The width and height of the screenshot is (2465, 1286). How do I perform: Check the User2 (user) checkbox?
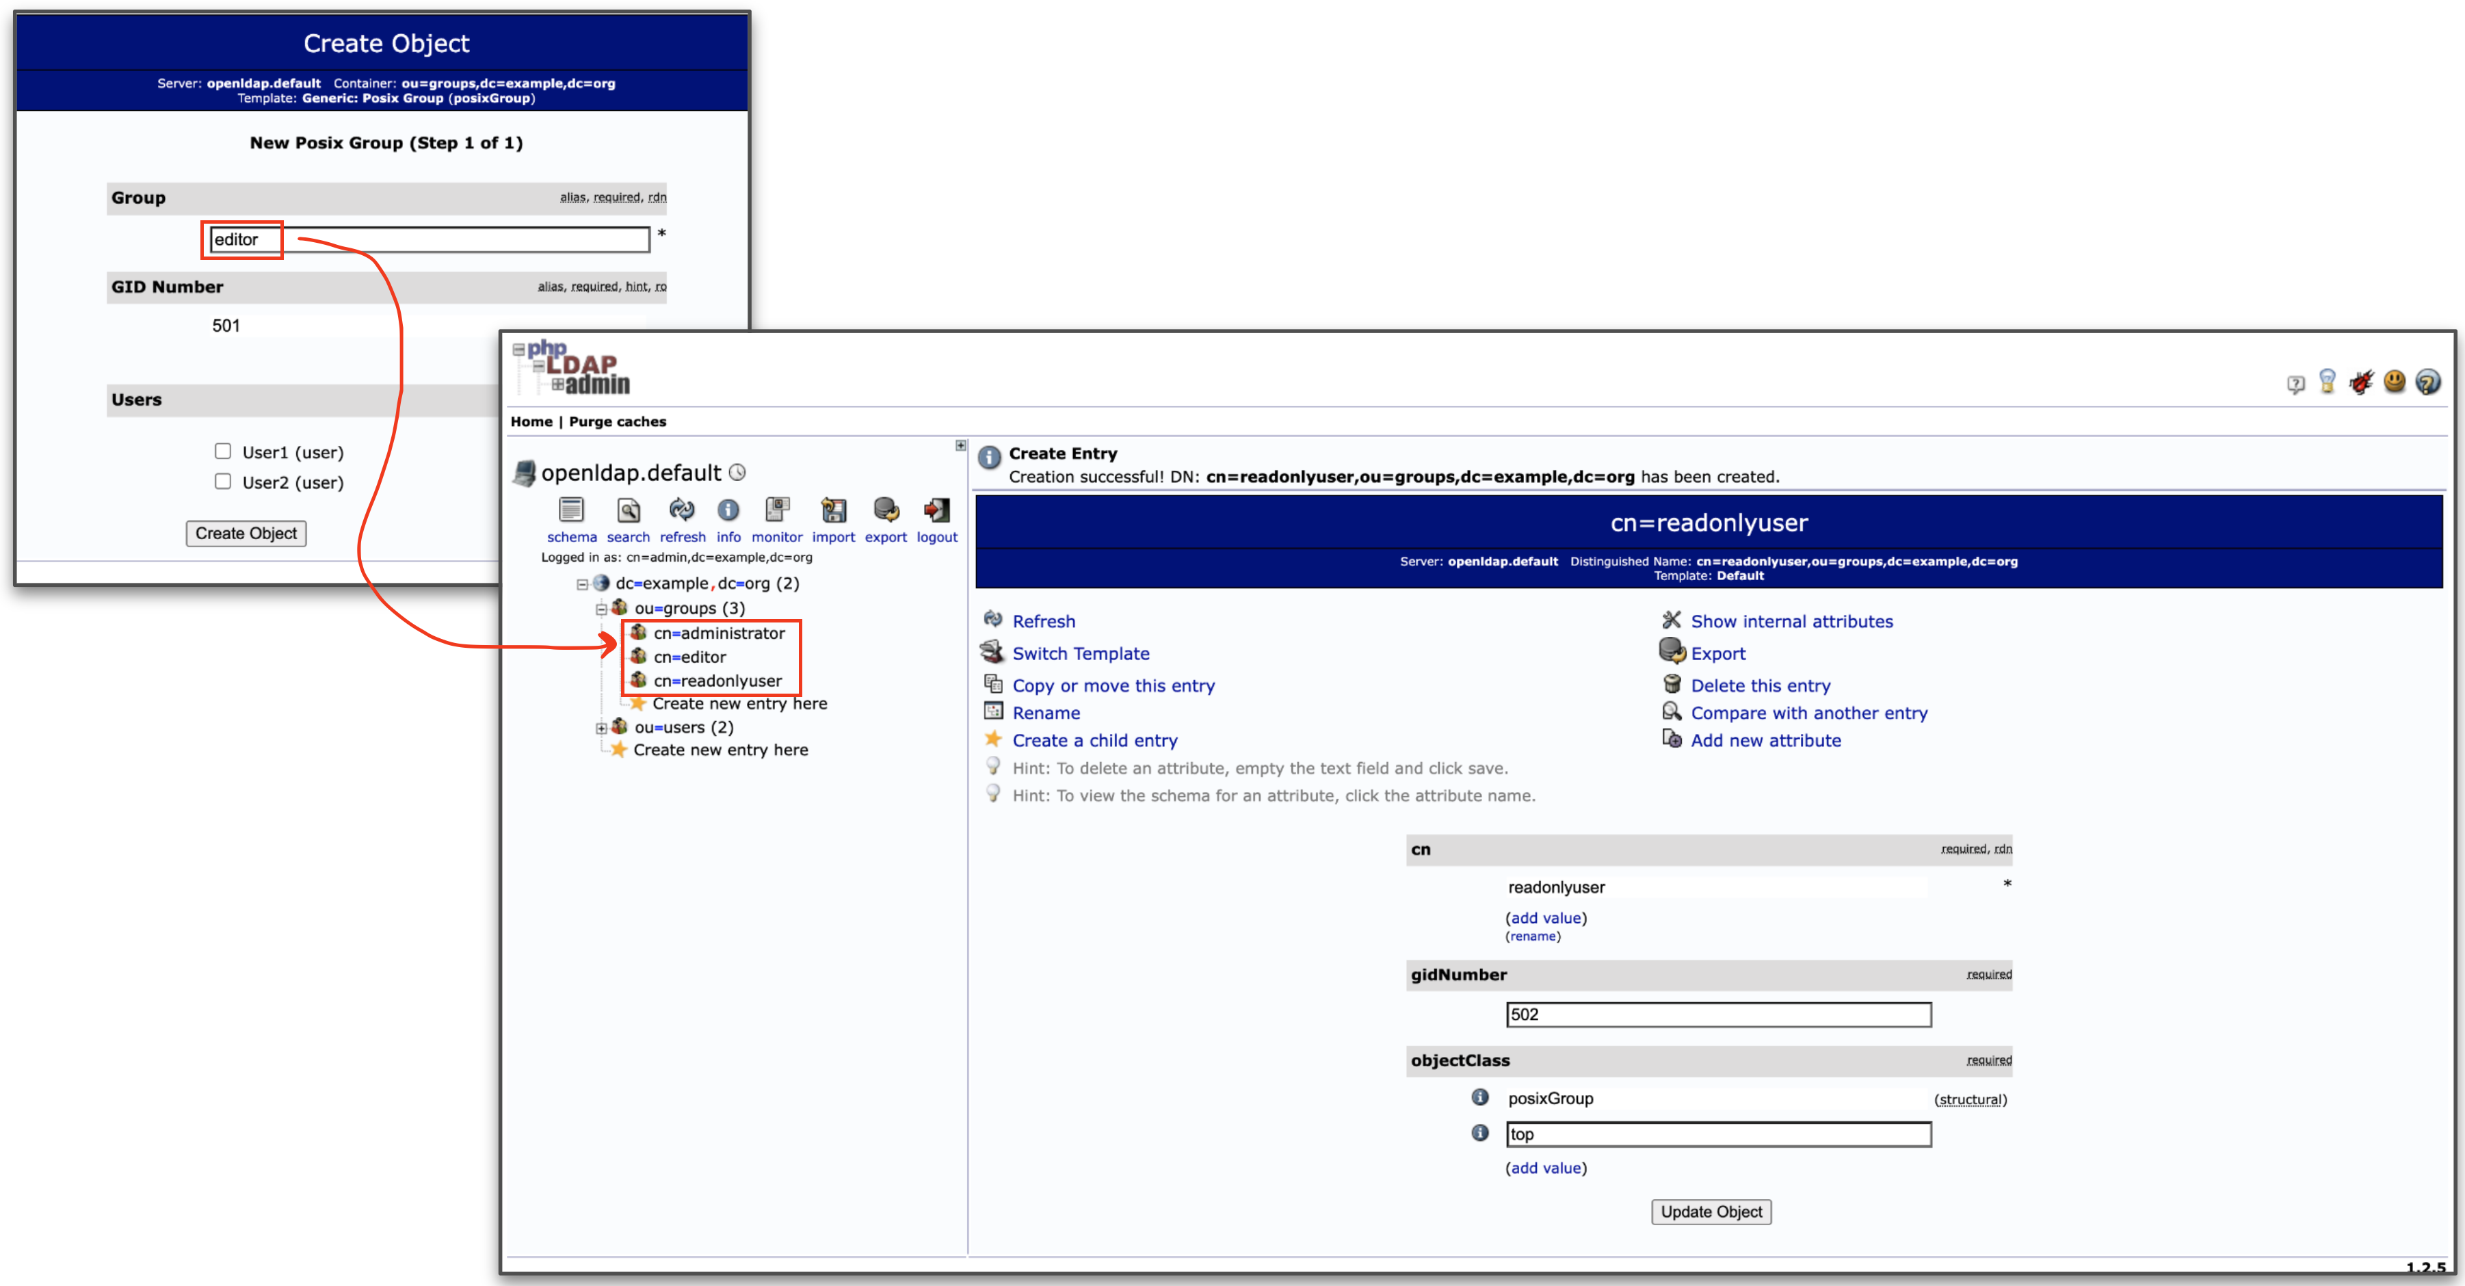223,482
